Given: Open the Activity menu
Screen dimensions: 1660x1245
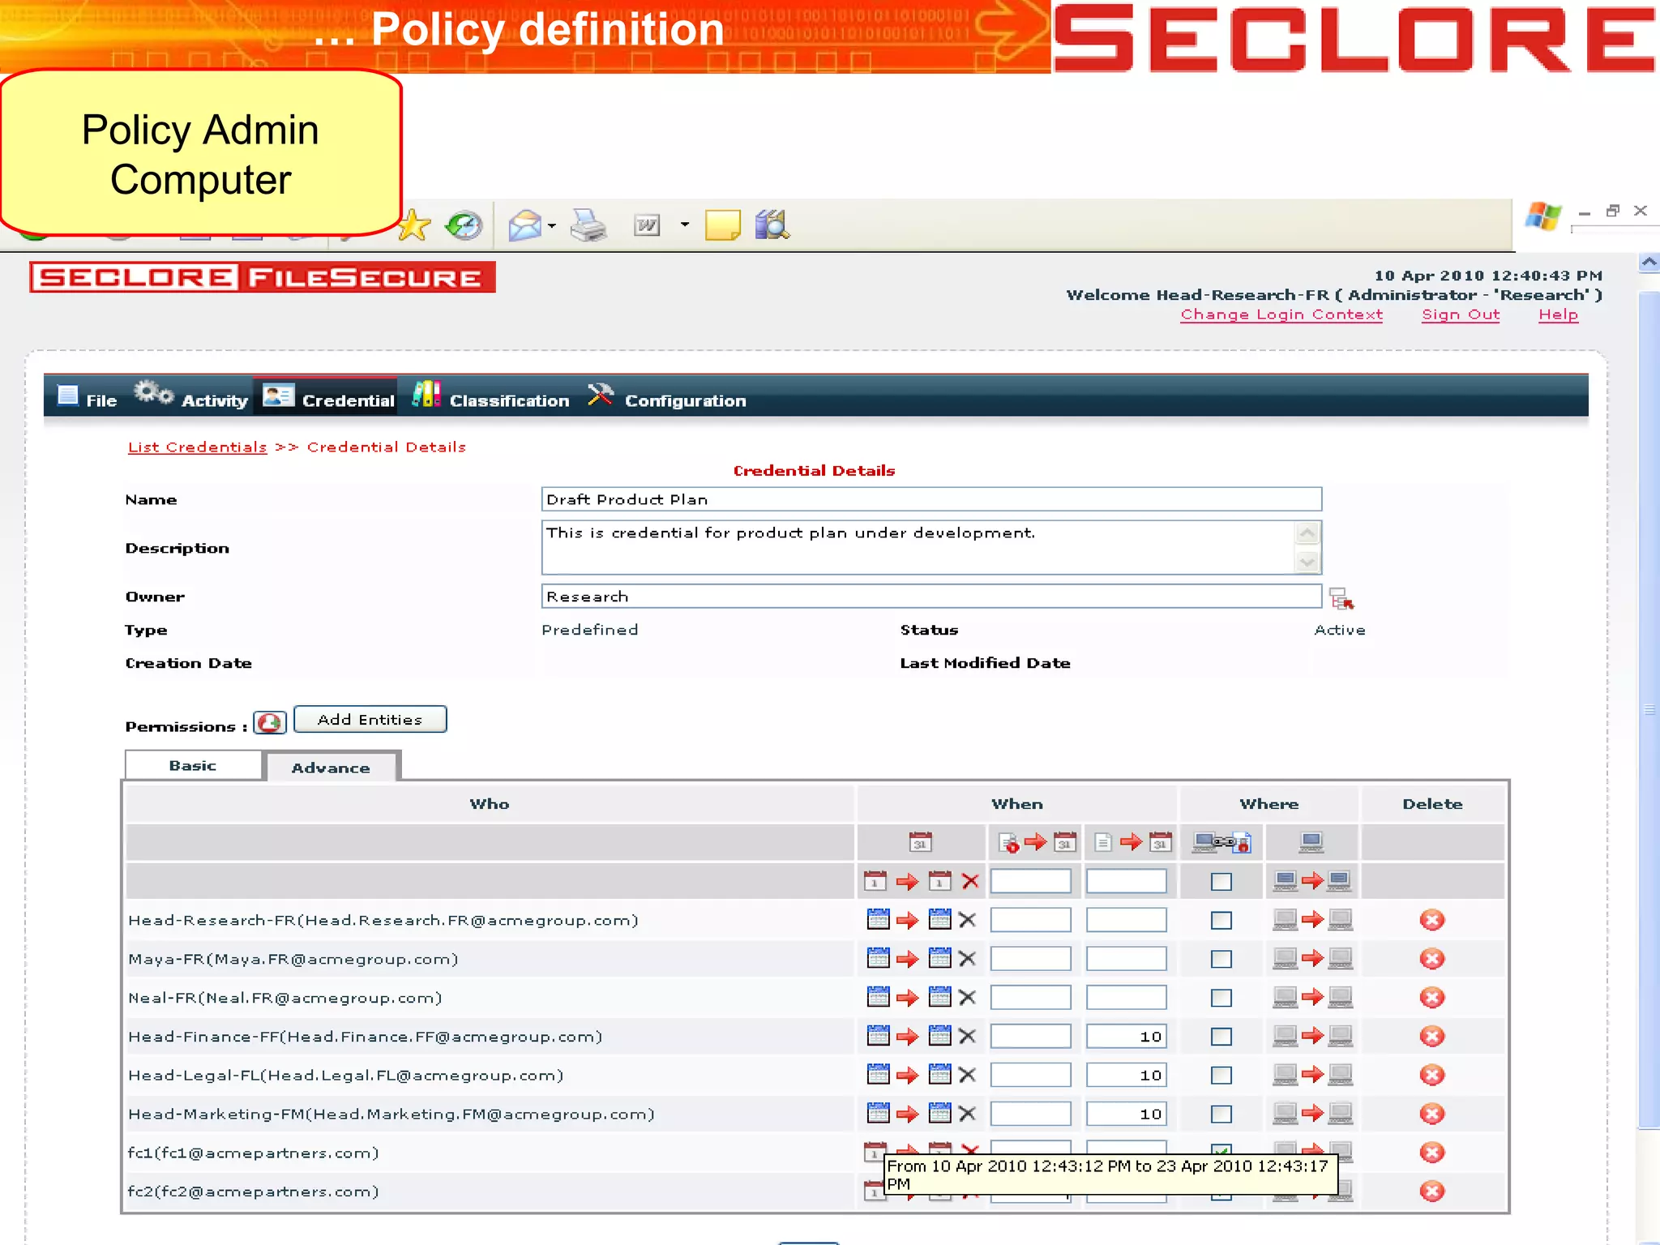Looking at the screenshot, I should (x=191, y=396).
